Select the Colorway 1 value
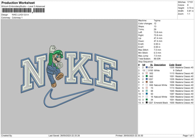The height and width of the screenshot is (138, 195). [x=17, y=18]
